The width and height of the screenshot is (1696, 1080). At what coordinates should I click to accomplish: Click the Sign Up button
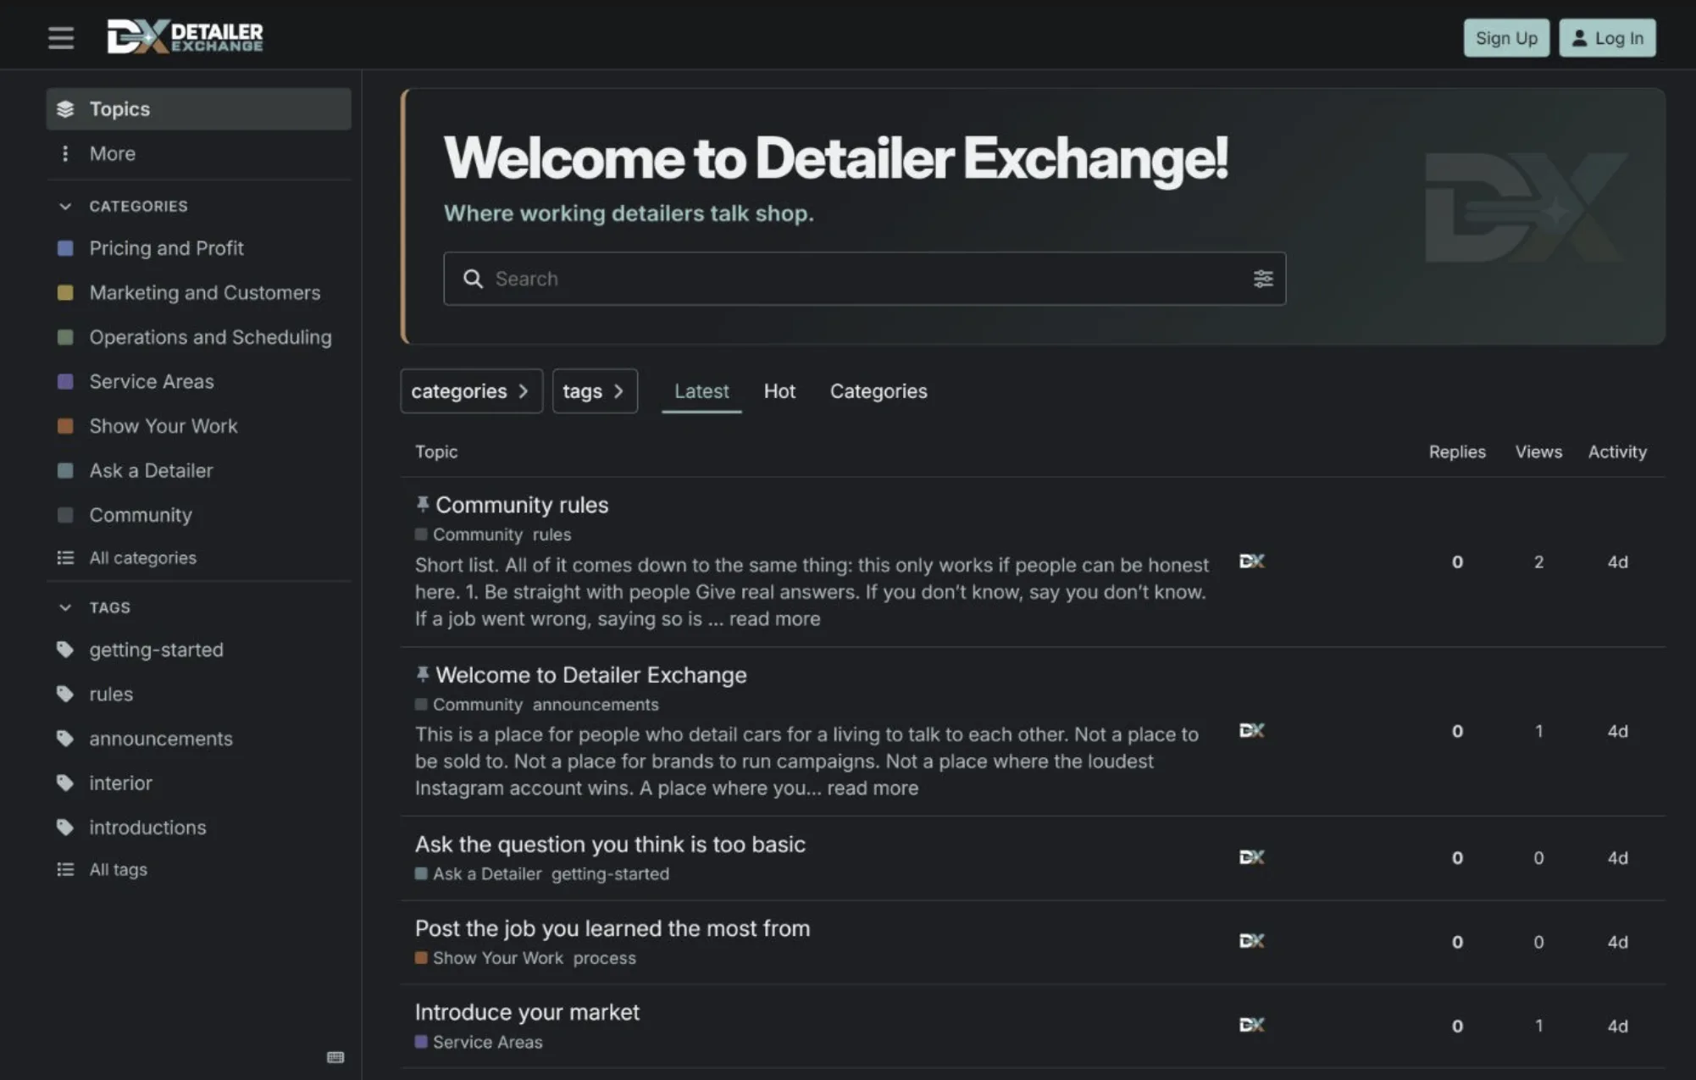click(1506, 38)
